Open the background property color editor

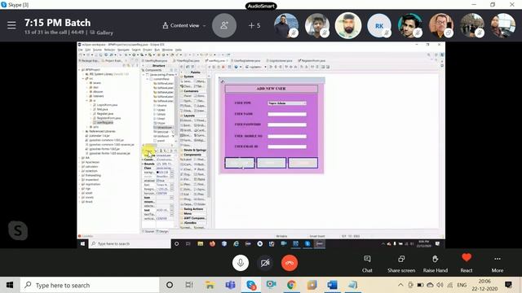(x=172, y=173)
